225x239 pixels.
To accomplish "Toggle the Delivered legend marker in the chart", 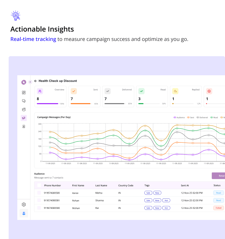I will [198, 117].
